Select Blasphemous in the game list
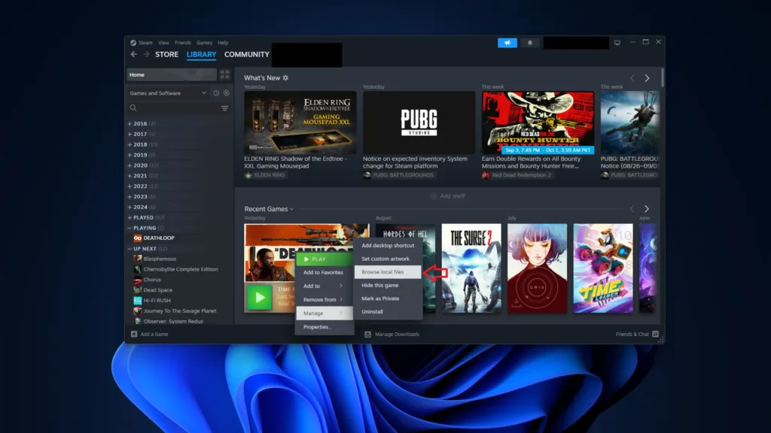This screenshot has height=433, width=771. tap(160, 259)
